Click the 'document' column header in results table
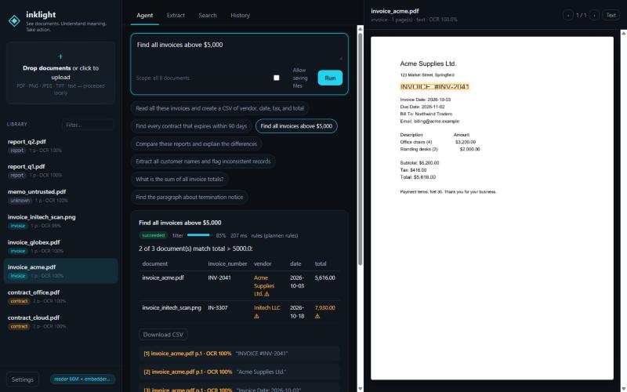This screenshot has height=392, width=627. click(154, 263)
